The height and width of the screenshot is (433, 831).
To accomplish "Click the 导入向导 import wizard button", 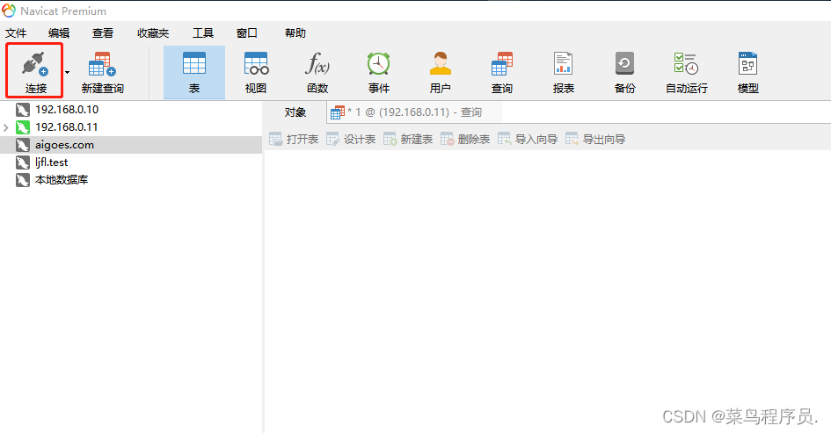I will [528, 140].
